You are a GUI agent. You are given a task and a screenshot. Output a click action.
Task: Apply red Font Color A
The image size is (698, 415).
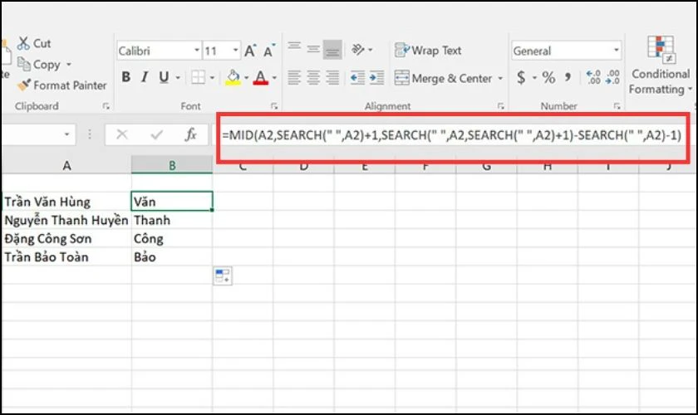click(x=260, y=77)
